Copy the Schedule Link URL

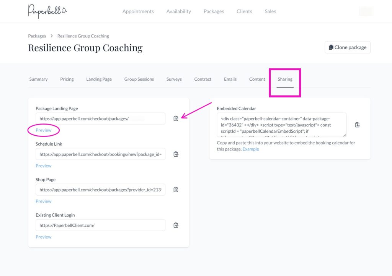(176, 154)
